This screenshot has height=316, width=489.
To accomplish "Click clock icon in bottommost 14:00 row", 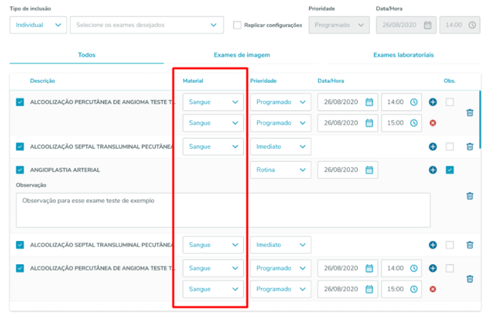I will tap(414, 268).
